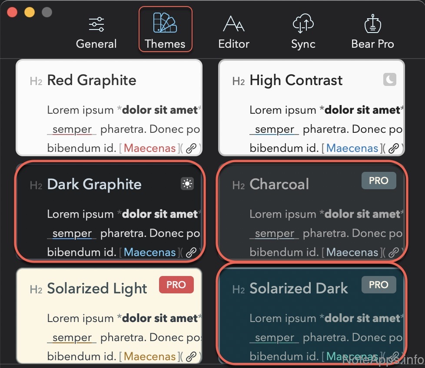The width and height of the screenshot is (425, 368).
Task: Apply the Solarized Light theme title
Action: pyautogui.click(x=97, y=289)
